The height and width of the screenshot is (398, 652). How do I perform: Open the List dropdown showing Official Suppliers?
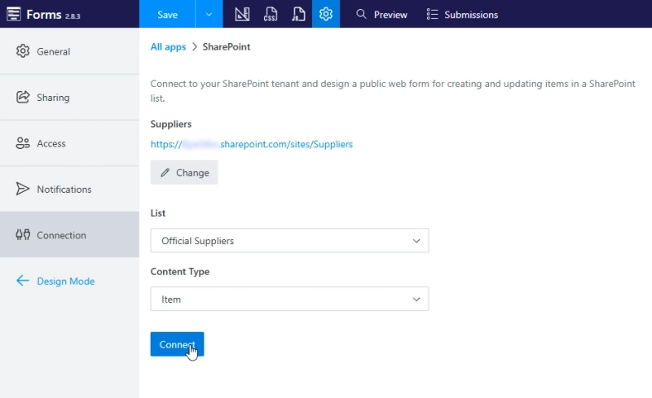click(289, 241)
